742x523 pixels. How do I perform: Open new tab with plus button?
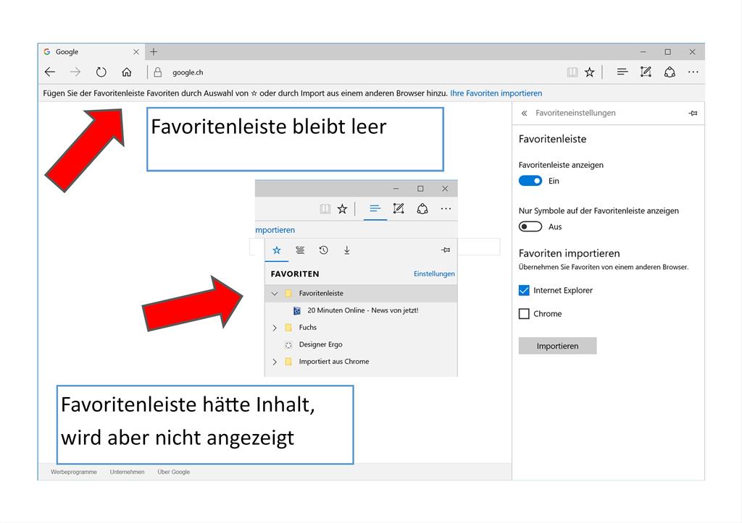(154, 51)
